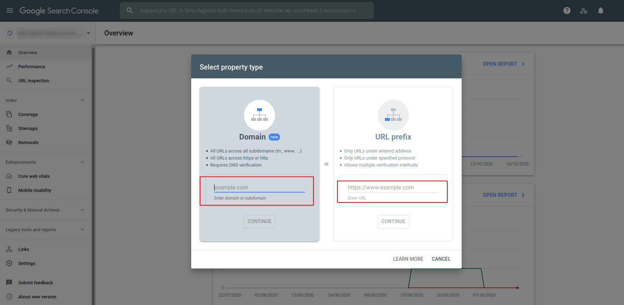Collapse the Index section
Image resolution: width=624 pixels, height=305 pixels.
pos(82,100)
